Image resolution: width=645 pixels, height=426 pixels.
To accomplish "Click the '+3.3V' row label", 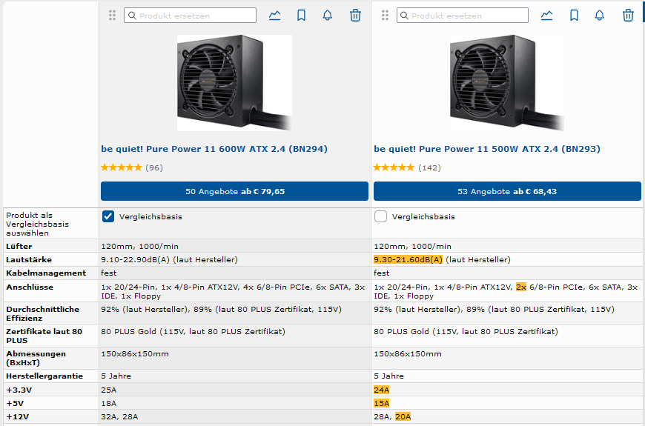I will pyautogui.click(x=19, y=390).
